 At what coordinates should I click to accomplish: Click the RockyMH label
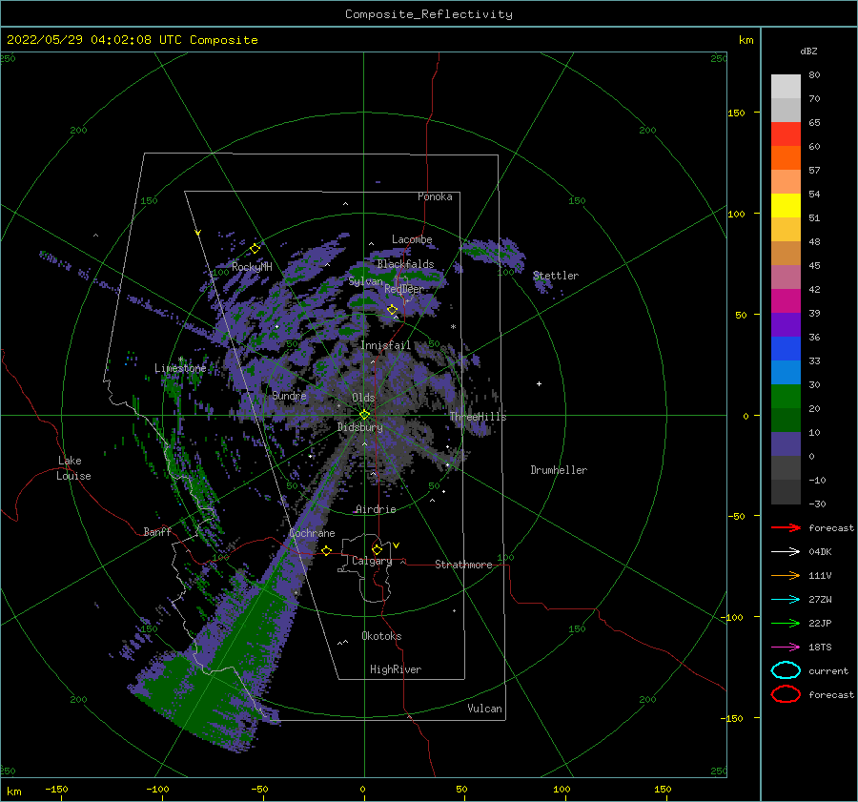pos(252,267)
